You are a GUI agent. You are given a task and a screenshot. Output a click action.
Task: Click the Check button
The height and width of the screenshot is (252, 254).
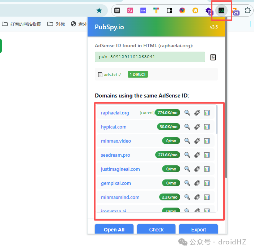click(156, 229)
